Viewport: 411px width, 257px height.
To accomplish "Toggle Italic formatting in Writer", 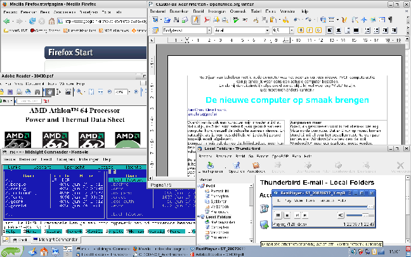I will click(x=310, y=30).
